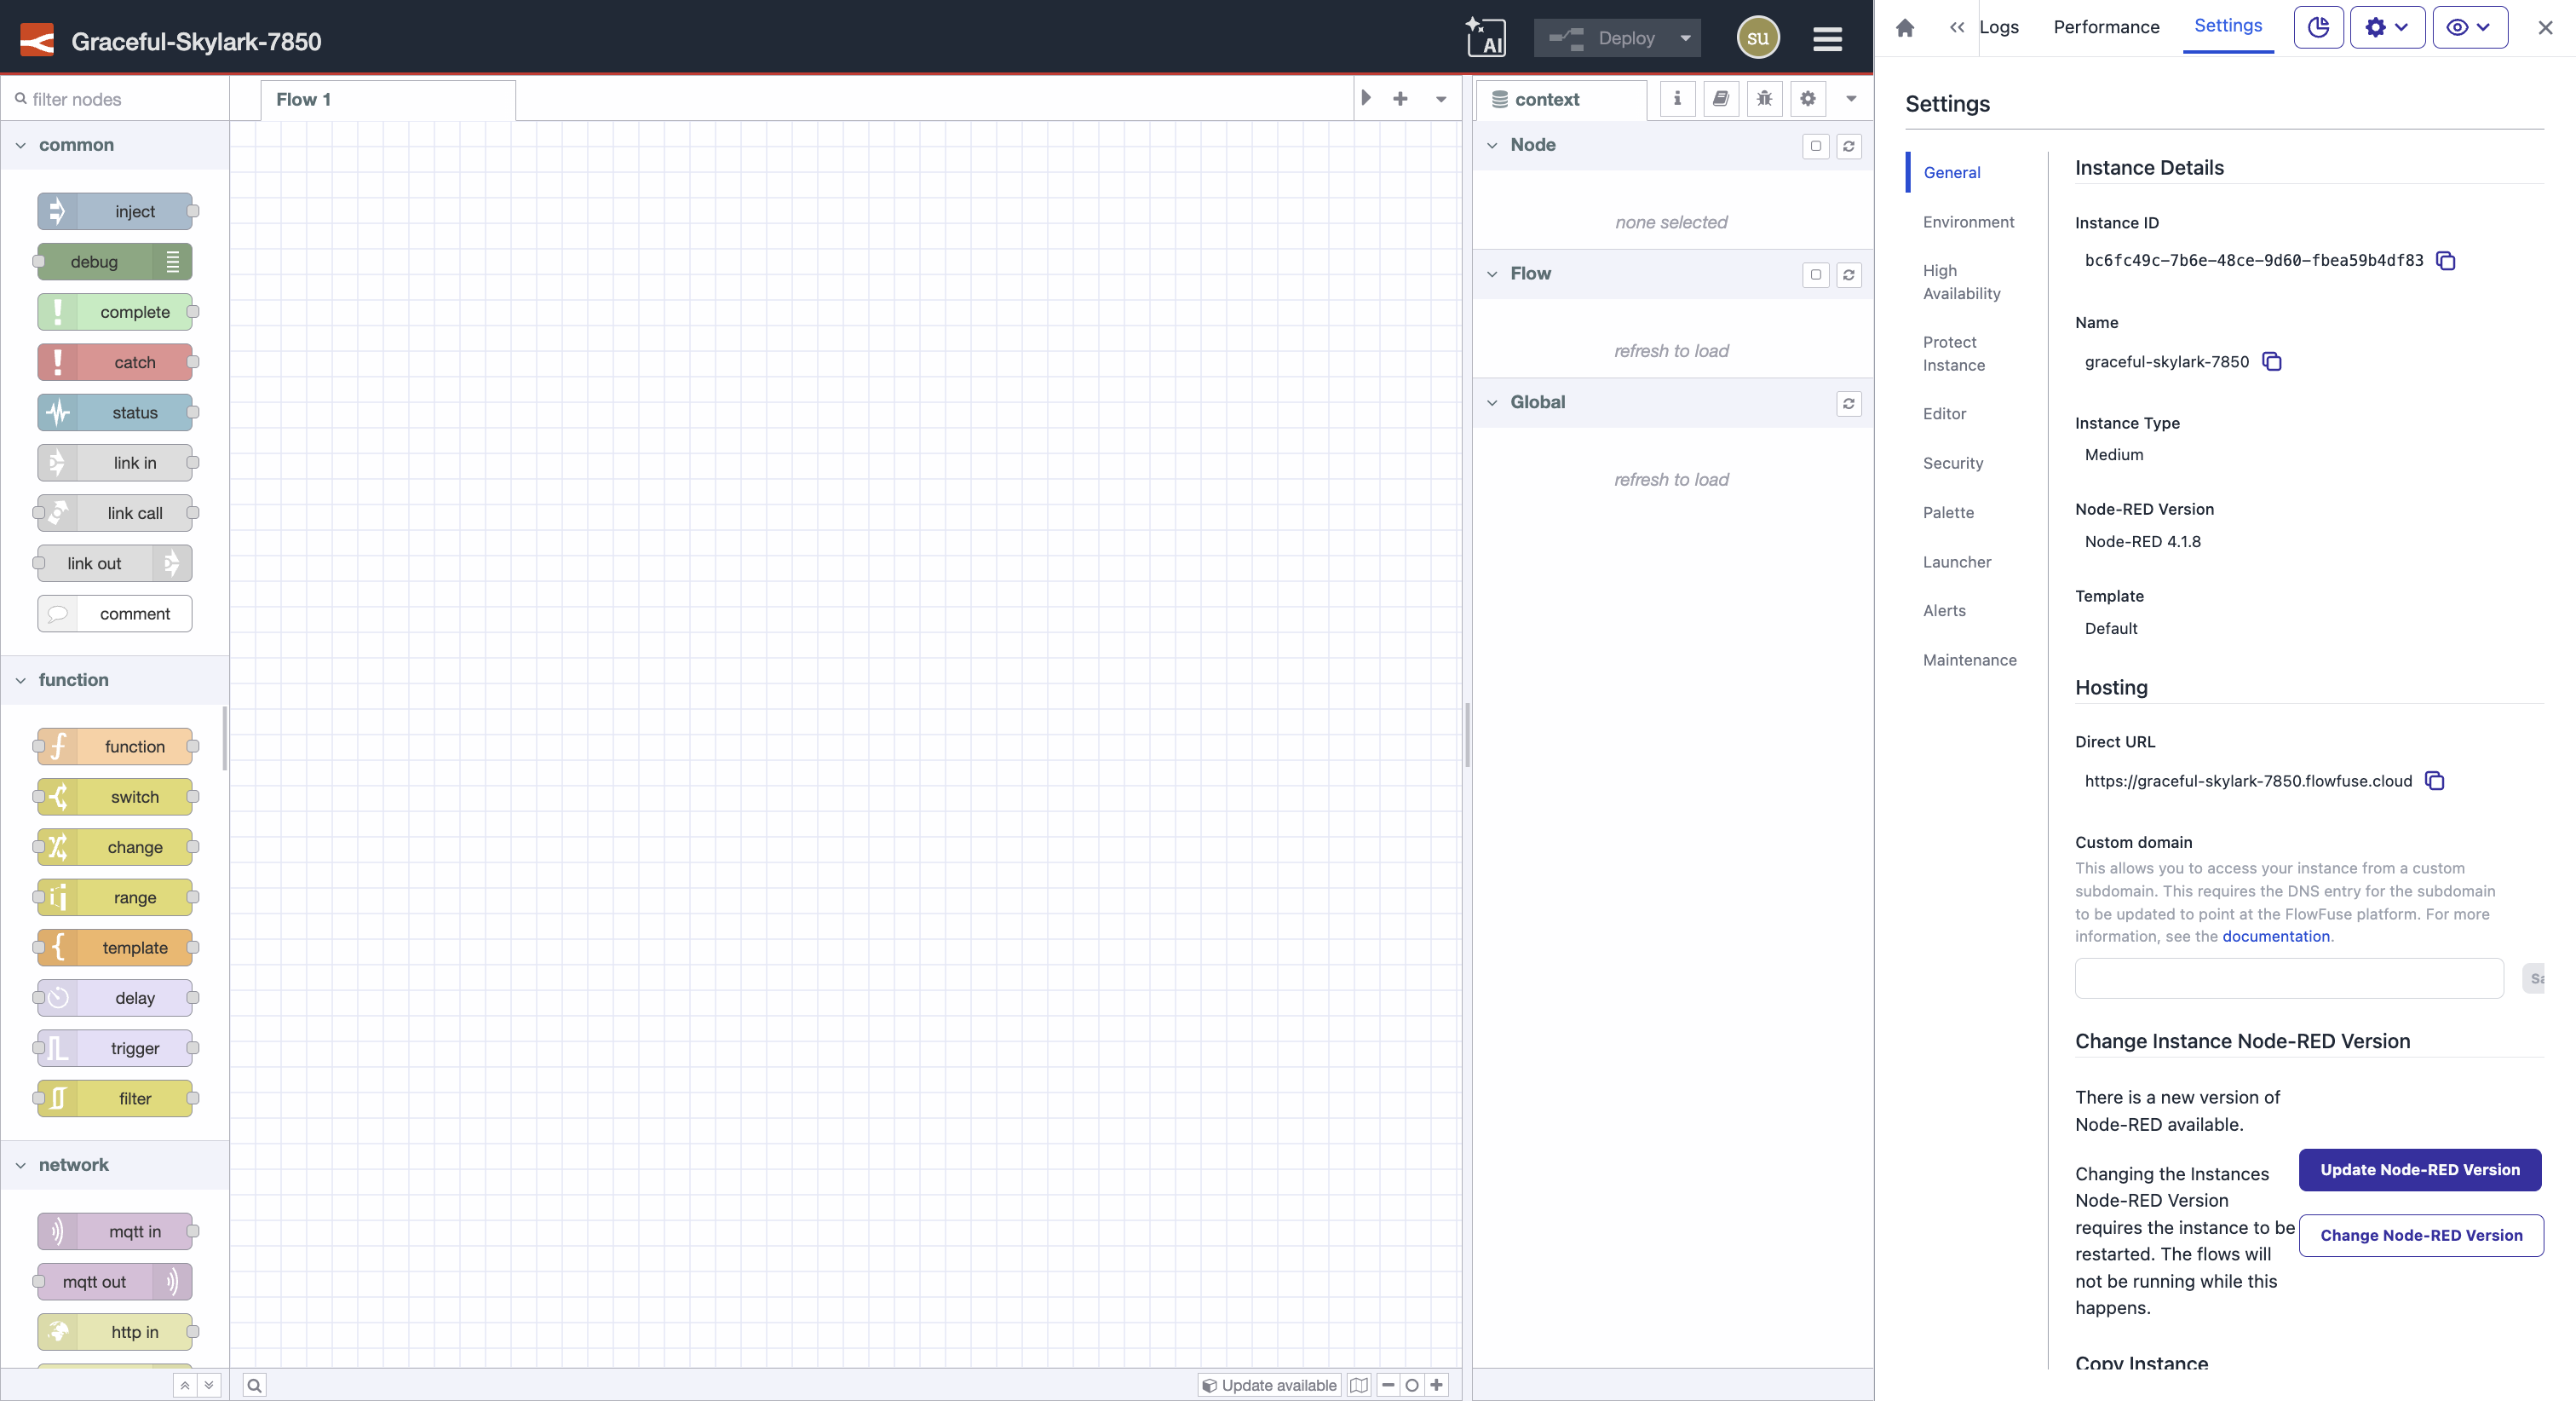Collapse the network palette category

click(x=20, y=1165)
